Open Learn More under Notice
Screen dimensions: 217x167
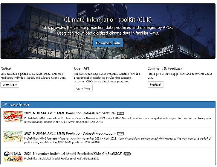(10, 85)
